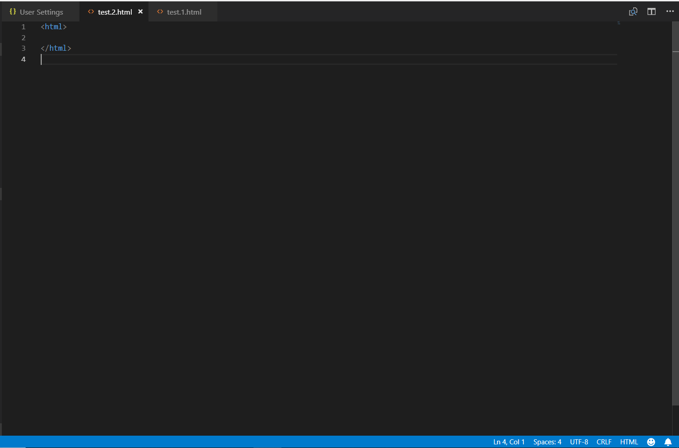This screenshot has height=448, width=679.
Task: Open the split editor icon
Action: (651, 11)
